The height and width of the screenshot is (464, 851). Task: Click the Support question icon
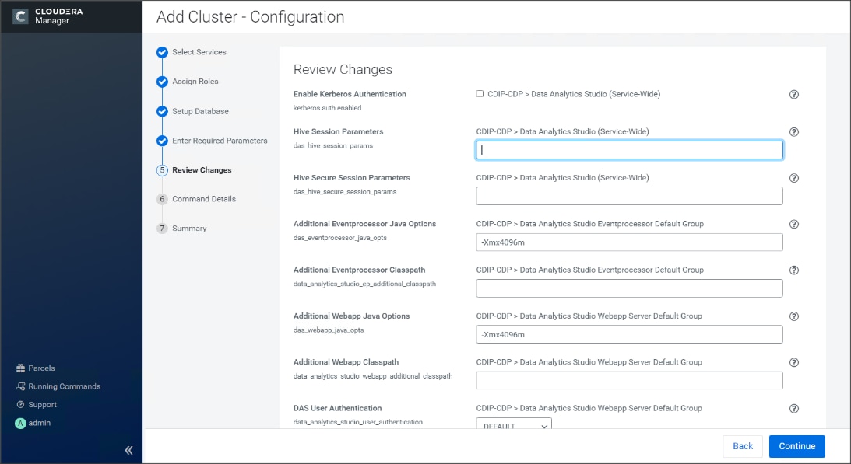[x=20, y=404]
